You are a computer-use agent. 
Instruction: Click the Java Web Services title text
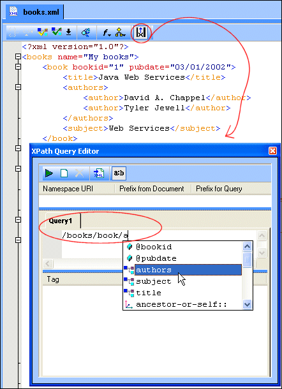[142, 77]
